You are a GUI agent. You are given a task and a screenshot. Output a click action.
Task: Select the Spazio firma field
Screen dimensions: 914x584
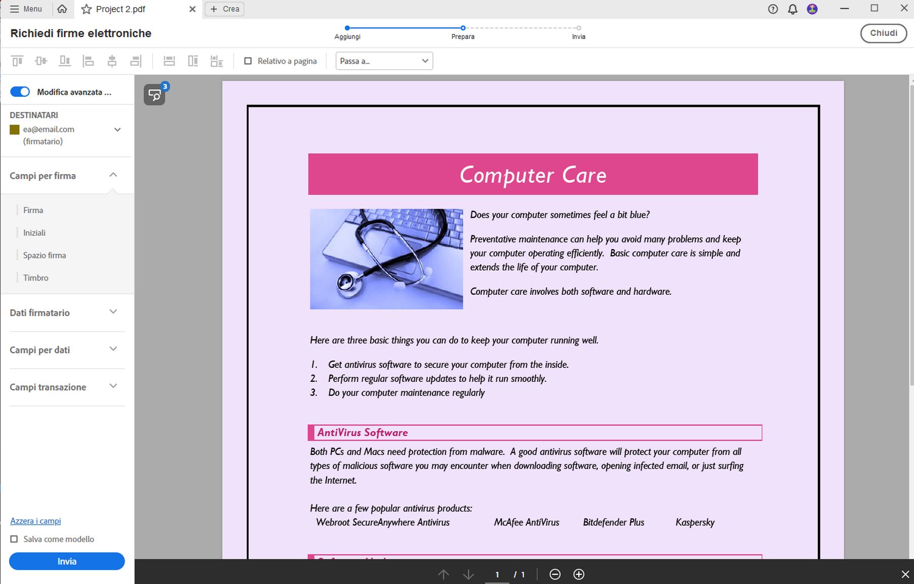pos(45,255)
